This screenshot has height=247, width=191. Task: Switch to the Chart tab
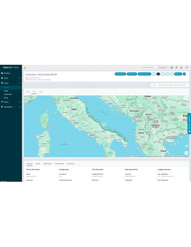(28, 92)
